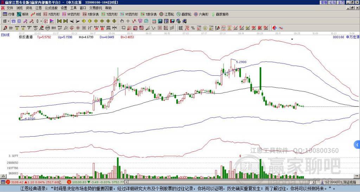Open the calendar icon
Viewport: 360px width, 192px height.
[154, 21]
